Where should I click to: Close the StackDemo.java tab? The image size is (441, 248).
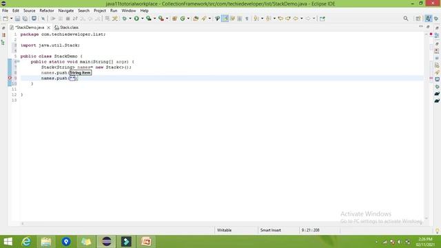click(49, 28)
